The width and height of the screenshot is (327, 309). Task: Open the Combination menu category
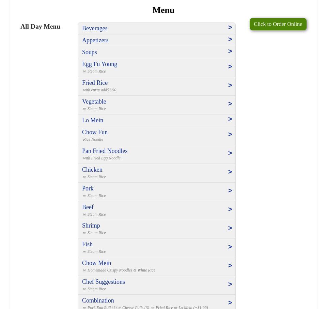click(x=98, y=300)
